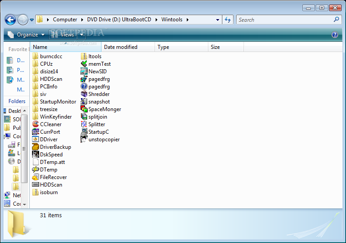Select the PCIInfo folder
The image size is (346, 243).
pos(45,87)
